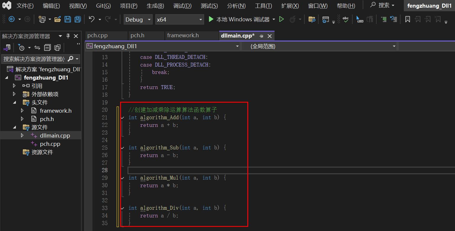Uncomment selected lines icon
Screen dimensions: 455x231
393,20
